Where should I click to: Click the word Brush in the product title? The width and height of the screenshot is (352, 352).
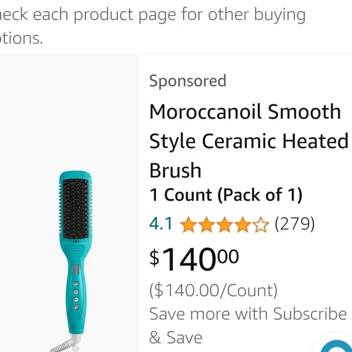coord(175,171)
